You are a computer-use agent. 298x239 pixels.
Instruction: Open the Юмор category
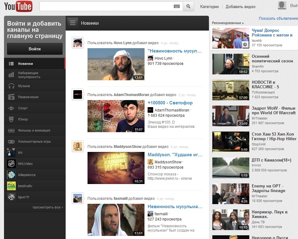(35, 119)
